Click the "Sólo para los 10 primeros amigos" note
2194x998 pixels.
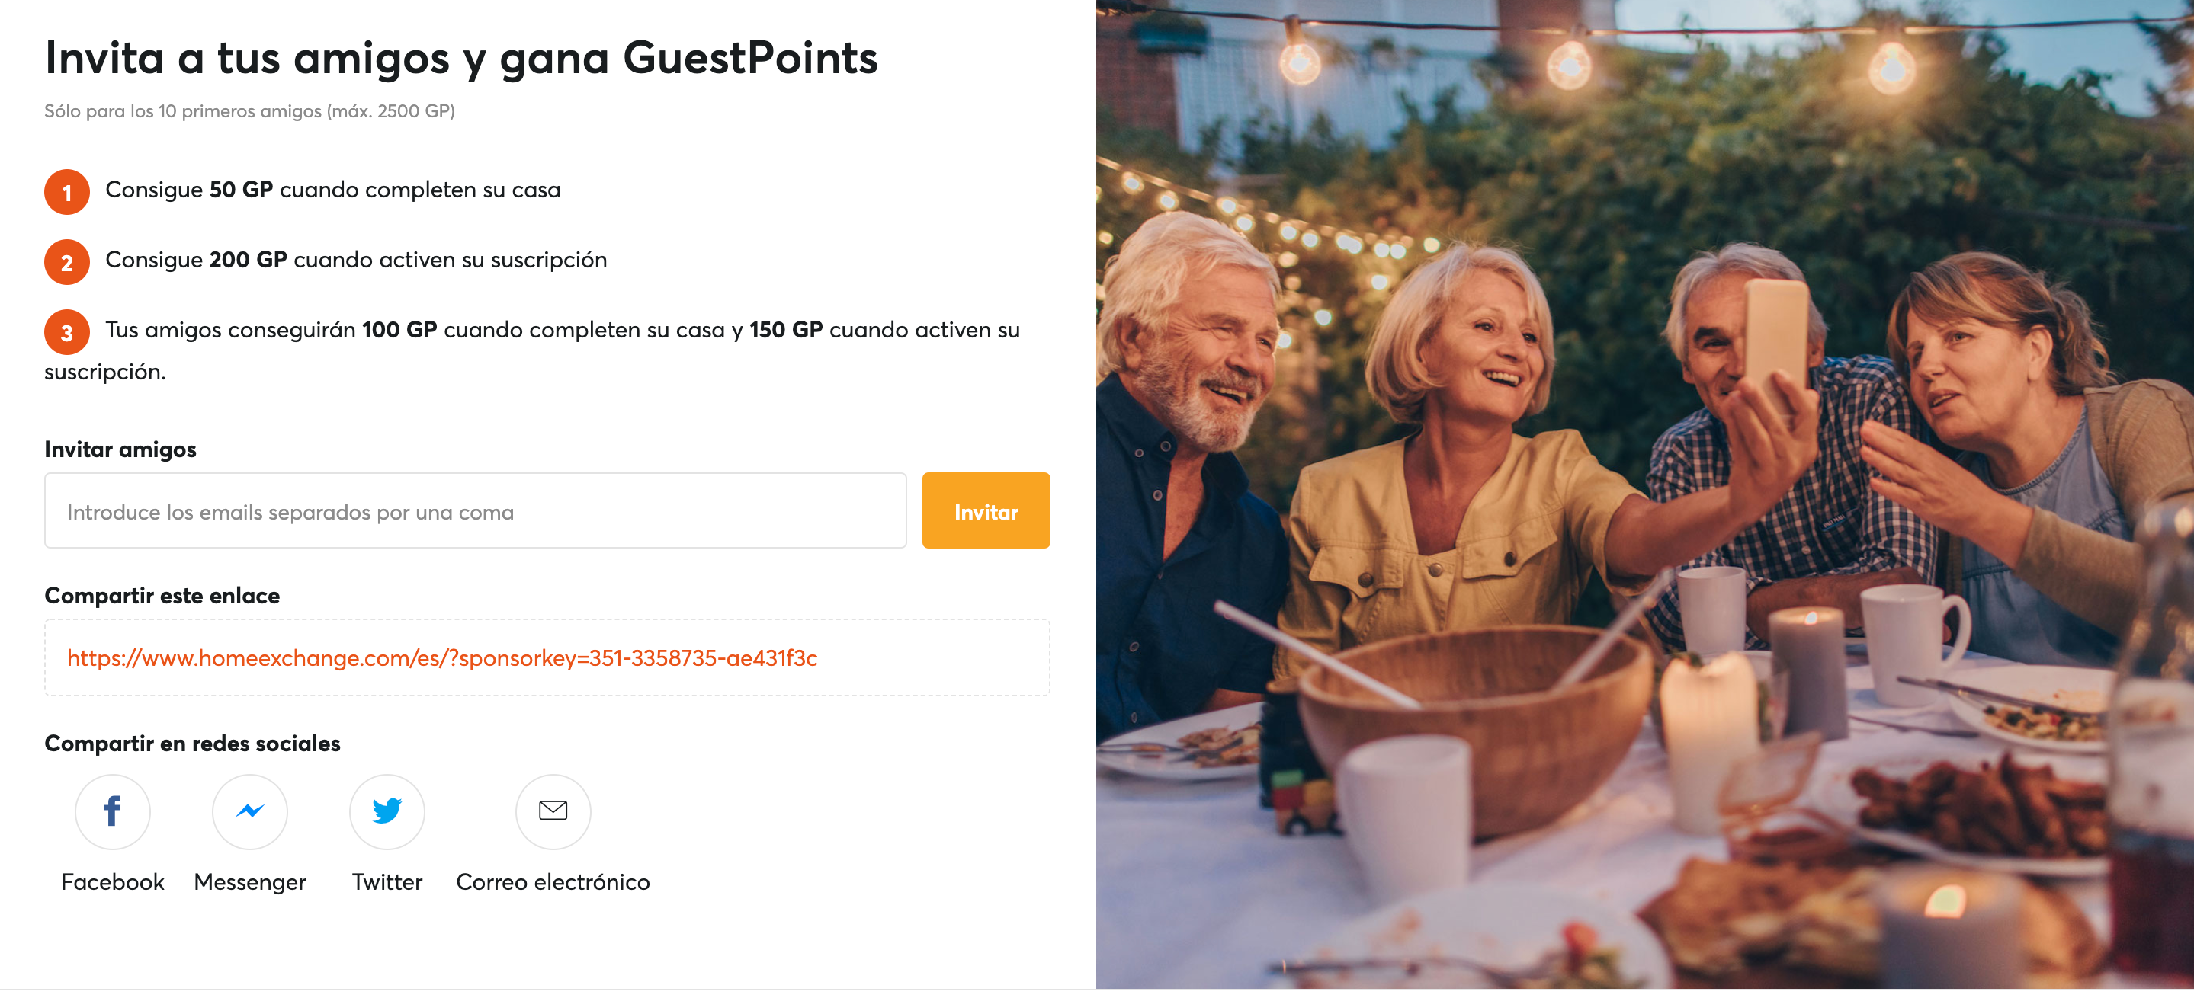249,110
